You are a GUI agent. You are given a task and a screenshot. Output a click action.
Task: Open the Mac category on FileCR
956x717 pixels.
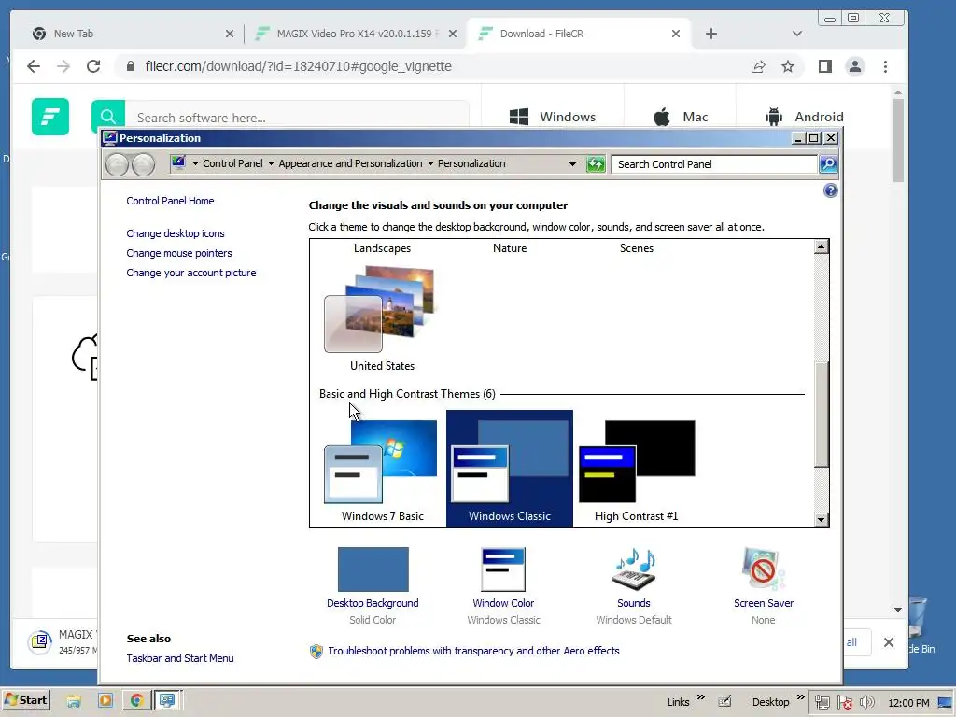pos(680,117)
